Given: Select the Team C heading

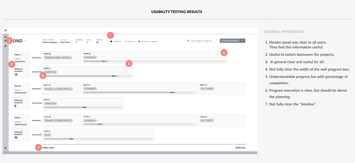Looking at the screenshot, I should (x=18, y=118).
